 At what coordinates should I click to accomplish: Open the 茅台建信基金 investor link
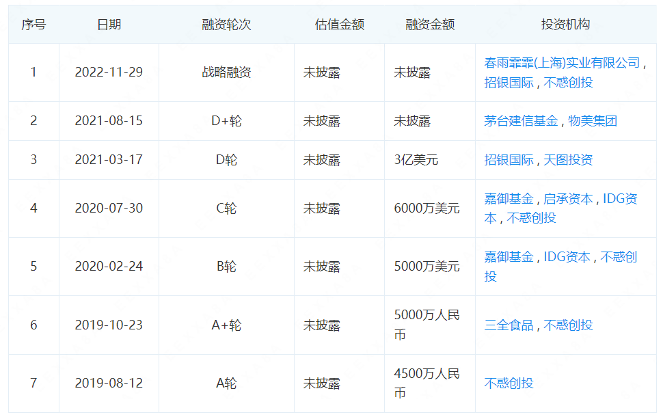521,121
